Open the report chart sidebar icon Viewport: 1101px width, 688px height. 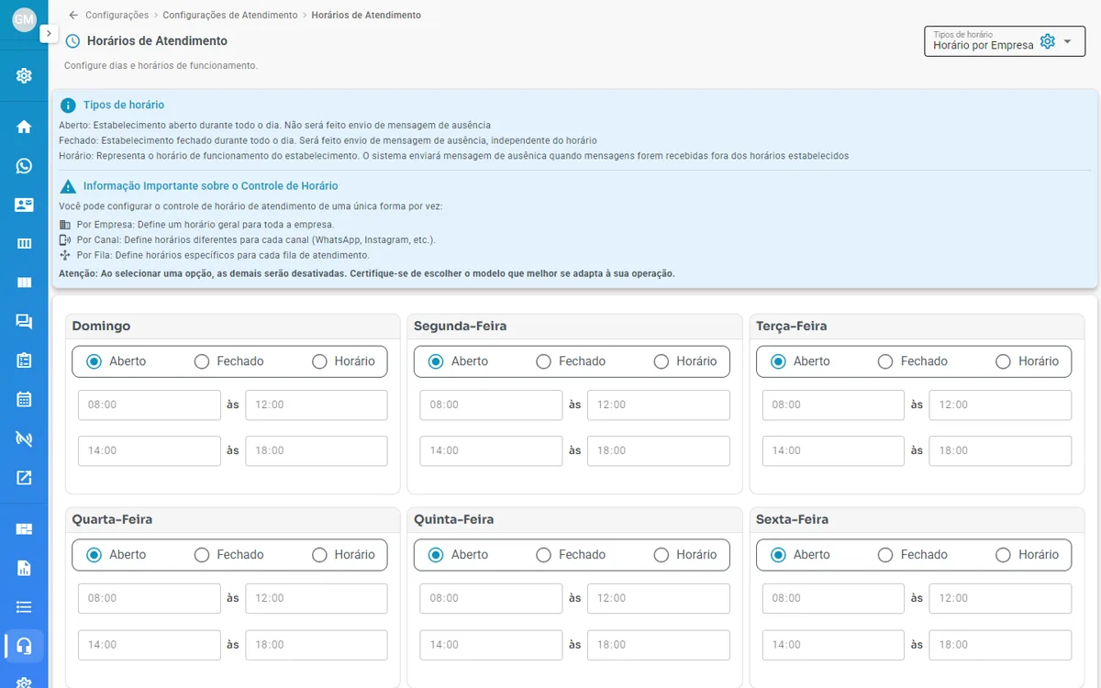[24, 568]
